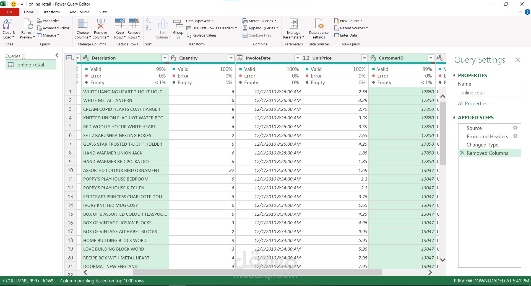Screen dimensions: 531x286
Task: Open the Manage query dropdown
Action: (x=48, y=35)
